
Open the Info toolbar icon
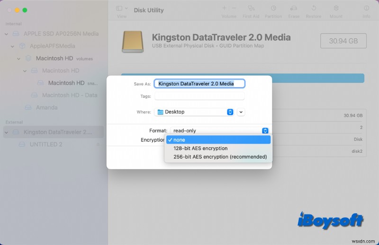coord(366,8)
